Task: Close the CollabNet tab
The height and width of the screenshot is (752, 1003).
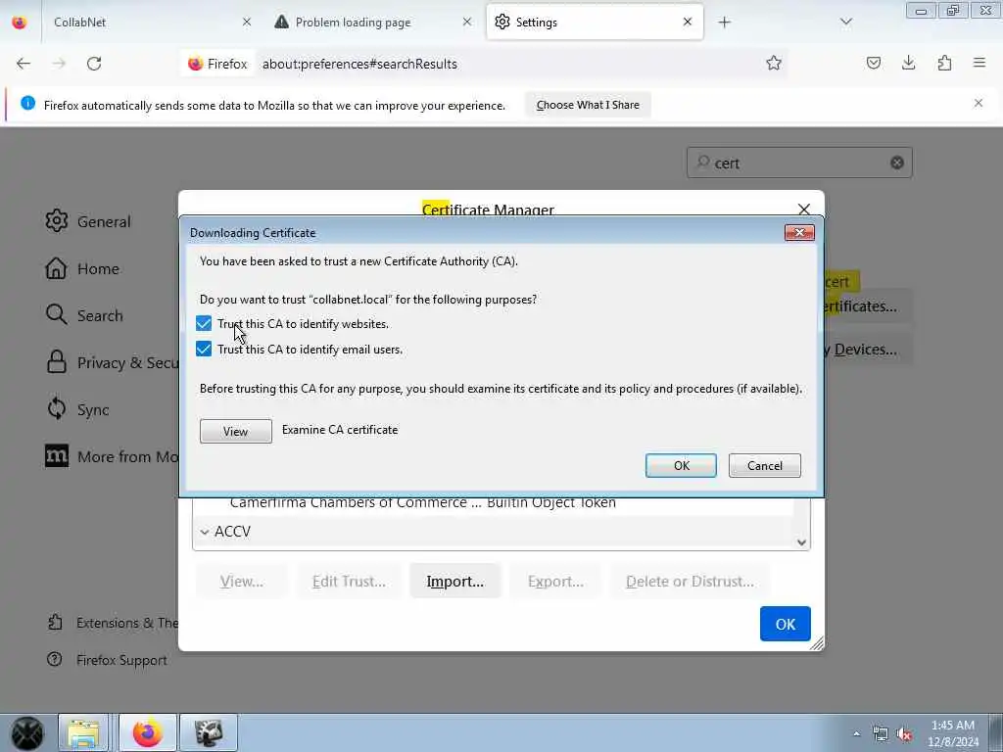Action: coord(247,23)
